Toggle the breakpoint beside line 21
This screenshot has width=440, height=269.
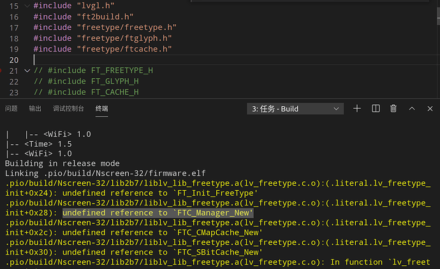click(x=1, y=71)
